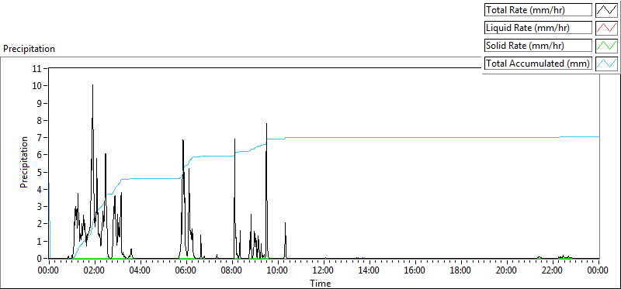Screen dimensions: 621x289
Task: Click the 10:00 time axis label
Action: click(278, 271)
